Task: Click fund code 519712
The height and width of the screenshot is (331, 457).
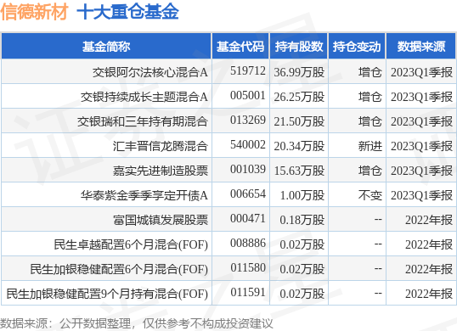Action: pos(248,70)
